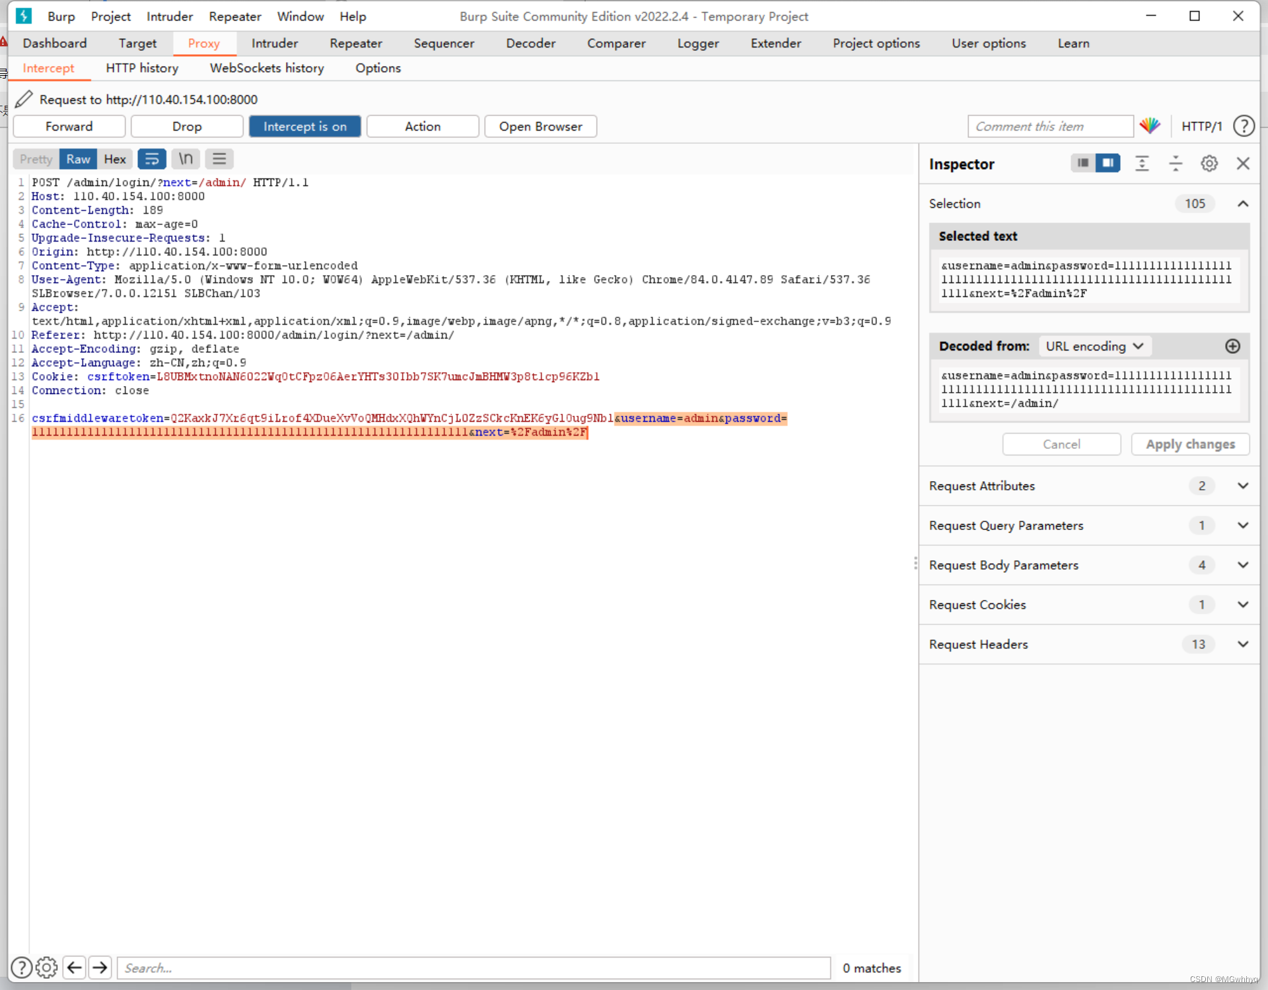Expand all Inspector sections icon
Viewport: 1268px width, 990px height.
point(1143,163)
